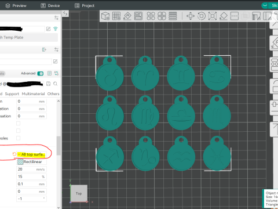Select the Pisces keychain object
Viewport: 278px width, 209px height.
tap(217, 154)
